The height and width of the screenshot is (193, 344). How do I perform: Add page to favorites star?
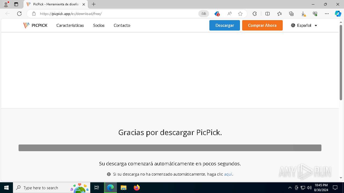(x=240, y=14)
